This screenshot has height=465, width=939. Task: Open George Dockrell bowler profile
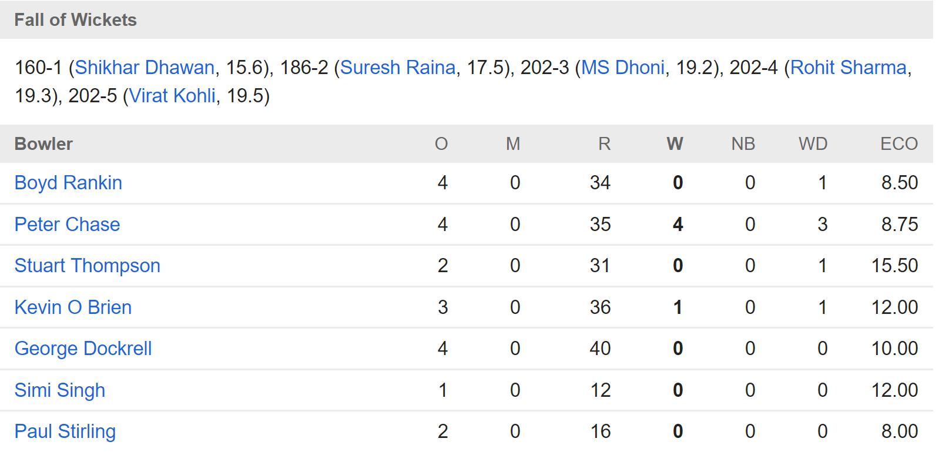[83, 349]
